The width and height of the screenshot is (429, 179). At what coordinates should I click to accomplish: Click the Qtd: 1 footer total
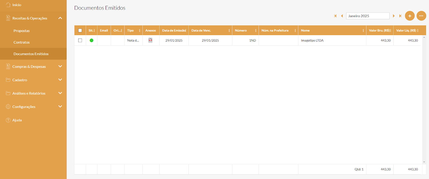tap(359, 169)
